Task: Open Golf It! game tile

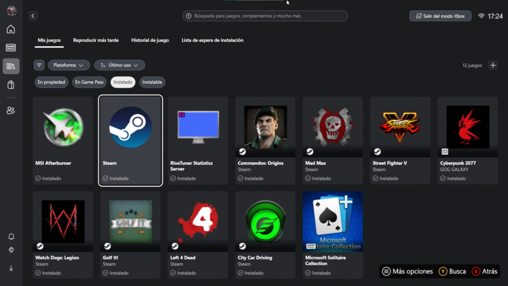Action: coord(130,235)
